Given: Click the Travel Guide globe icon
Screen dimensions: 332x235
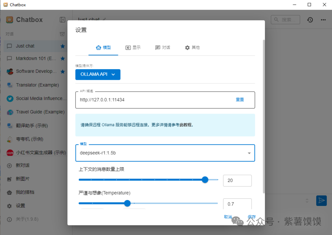Looking at the screenshot, I should (x=10, y=112).
